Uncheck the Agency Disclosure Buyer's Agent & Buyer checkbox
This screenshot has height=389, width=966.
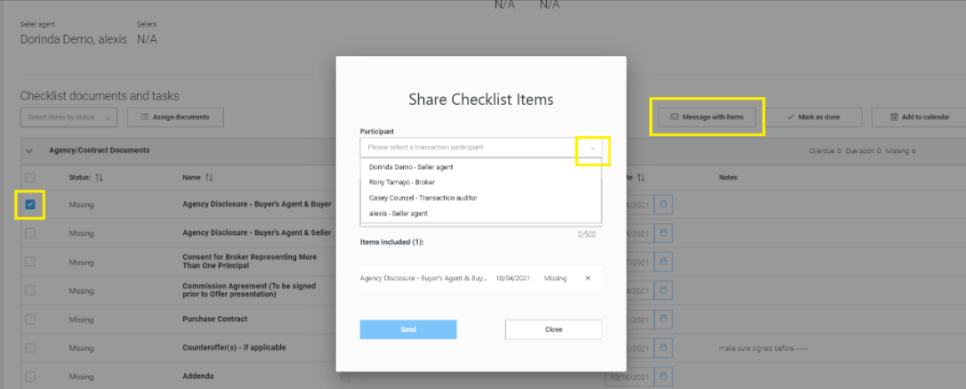30,205
